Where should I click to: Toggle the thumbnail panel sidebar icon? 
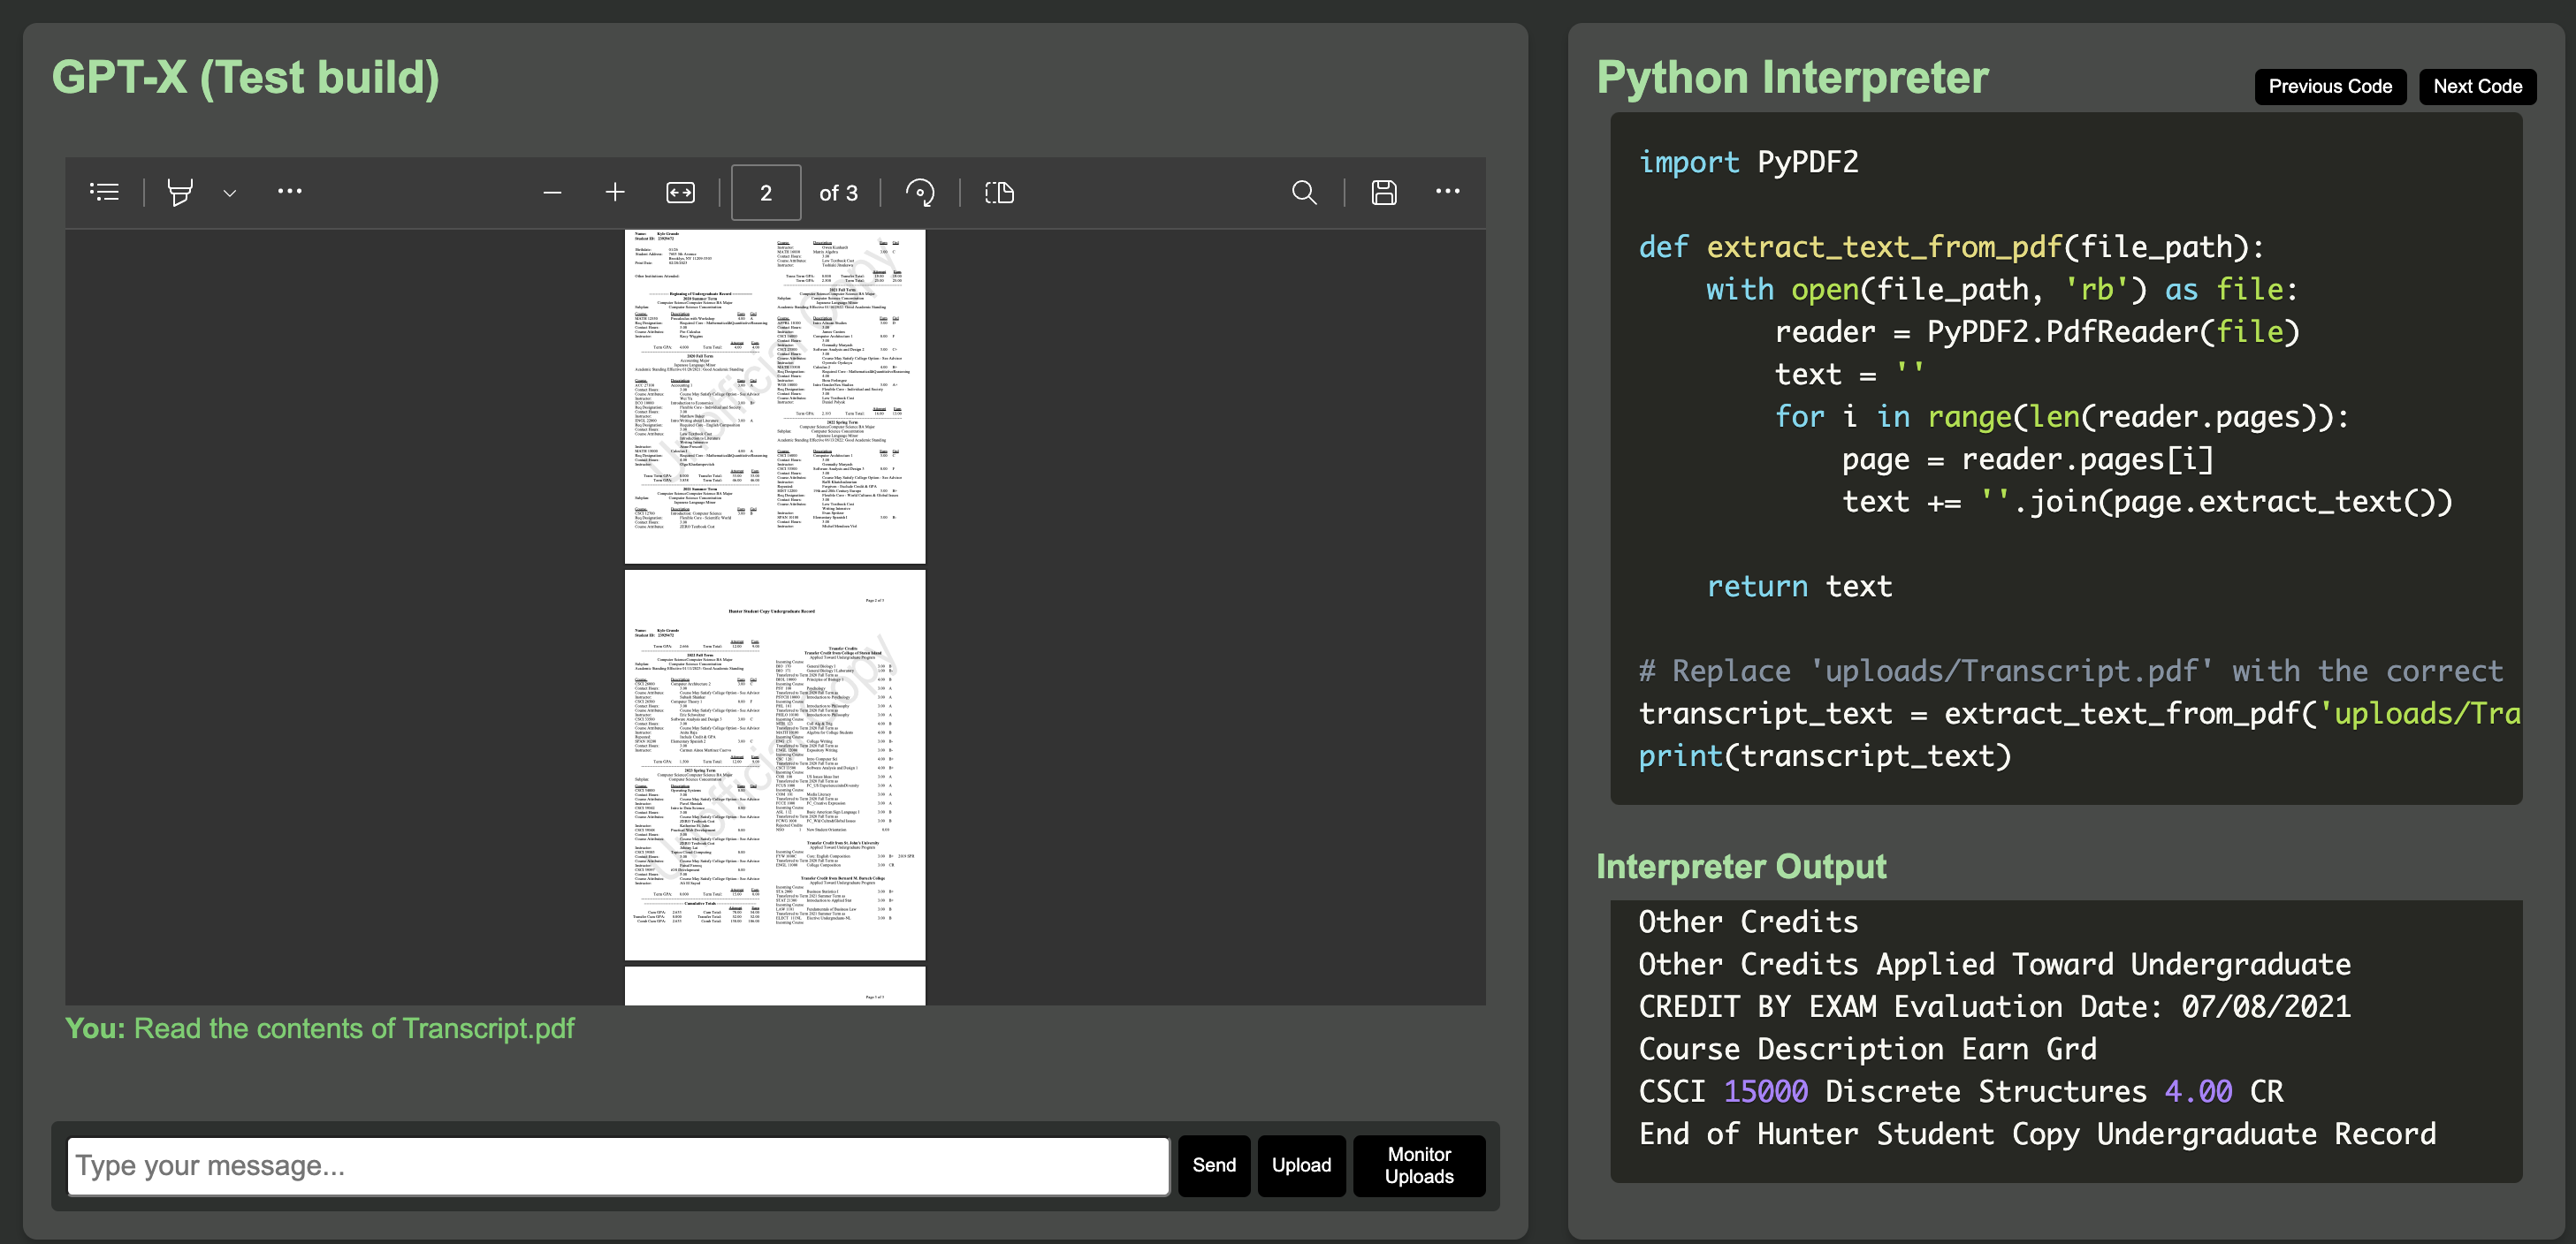point(105,192)
